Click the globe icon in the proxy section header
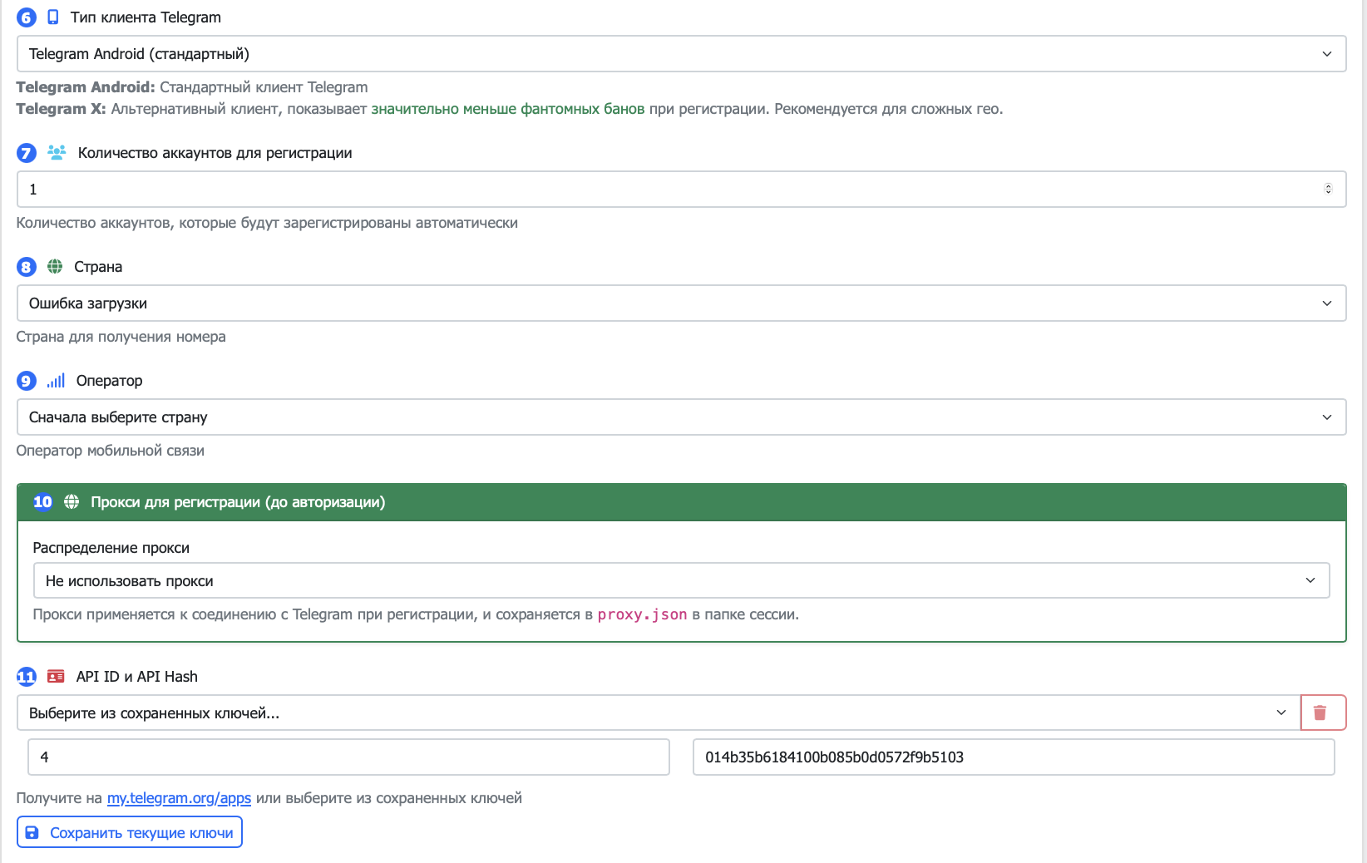 coord(72,502)
